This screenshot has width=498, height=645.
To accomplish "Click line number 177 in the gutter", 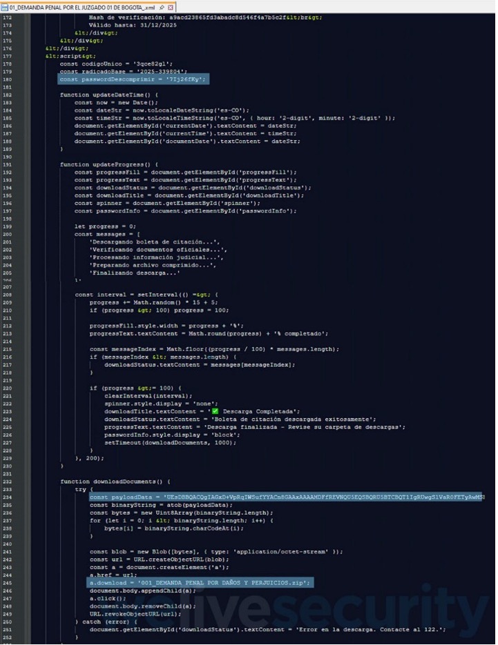I will pos(7,57).
